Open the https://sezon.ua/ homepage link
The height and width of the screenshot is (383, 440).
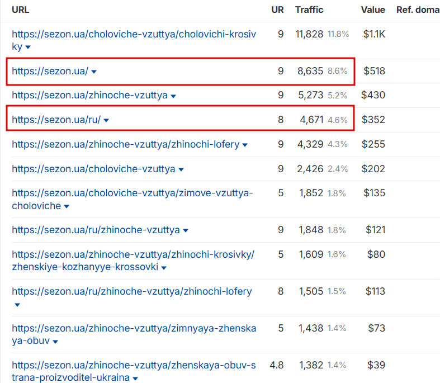click(50, 71)
